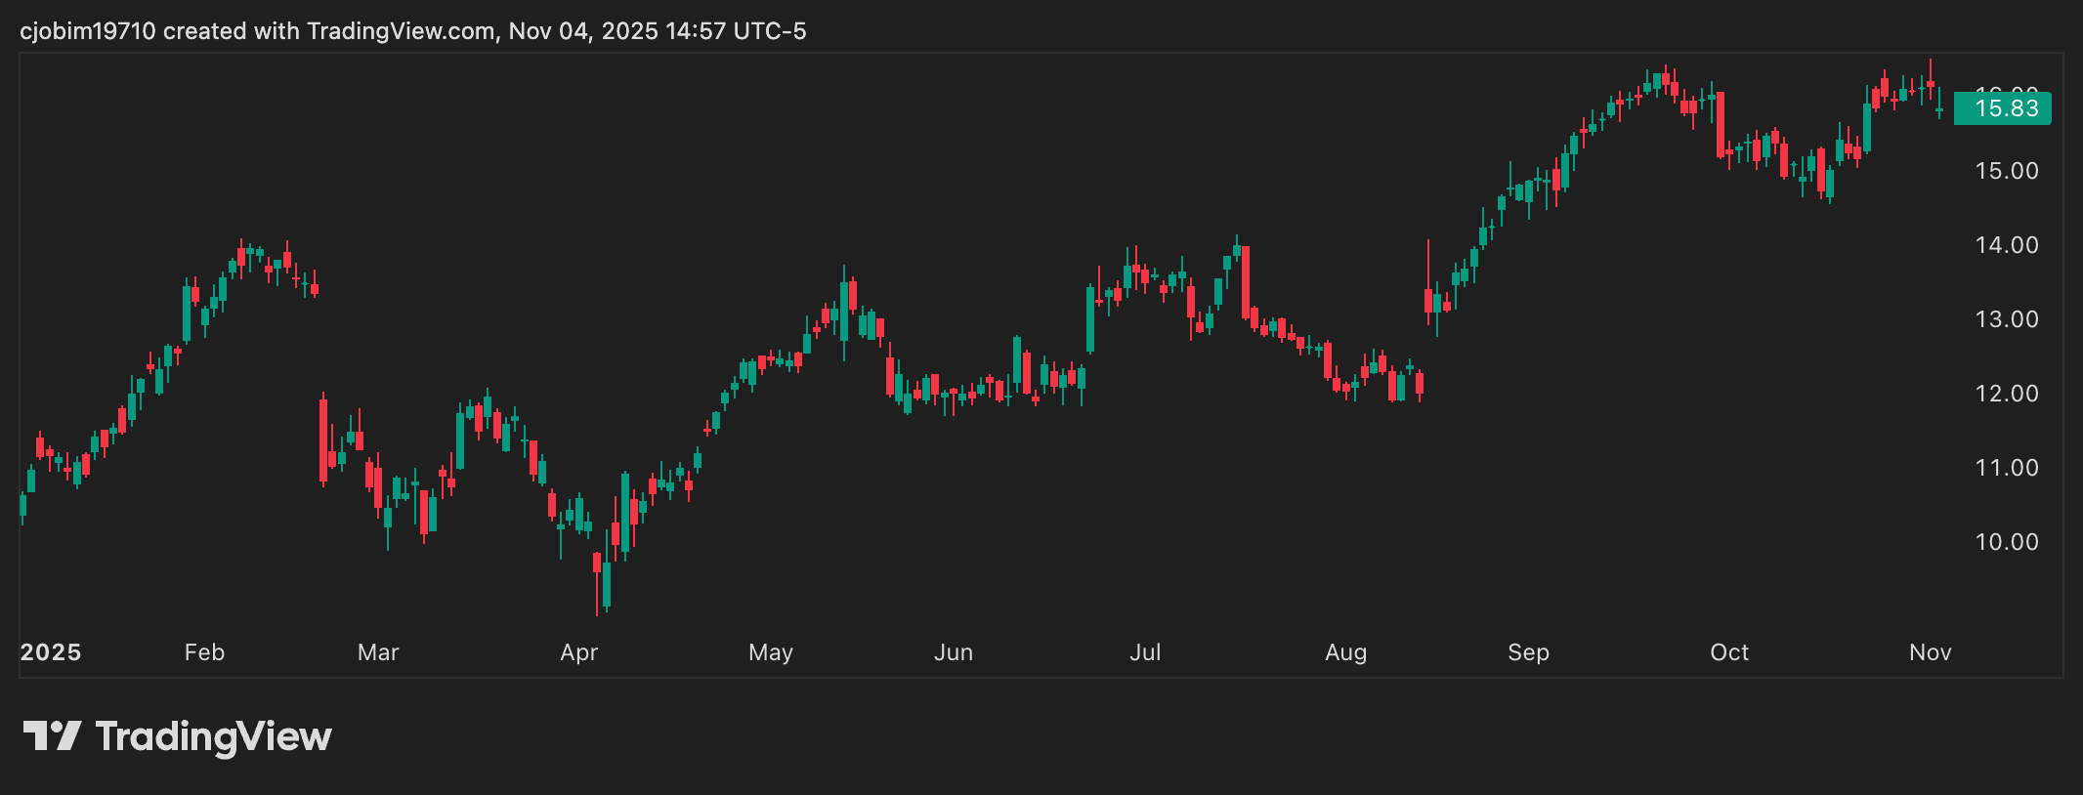Select the Aug label on time axis
2083x795 pixels.
pyautogui.click(x=1345, y=652)
